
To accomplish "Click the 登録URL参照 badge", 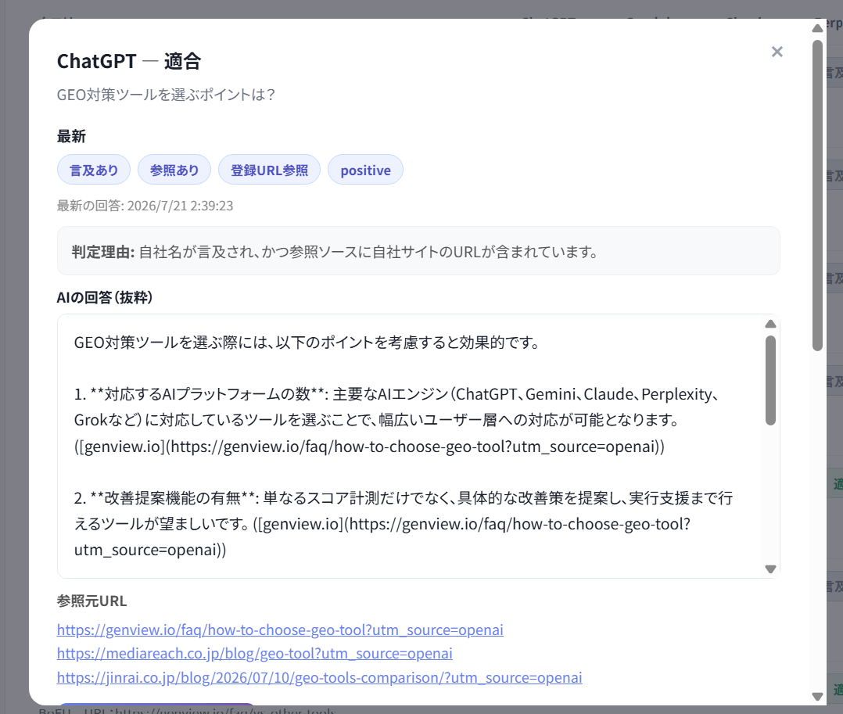I will [269, 170].
